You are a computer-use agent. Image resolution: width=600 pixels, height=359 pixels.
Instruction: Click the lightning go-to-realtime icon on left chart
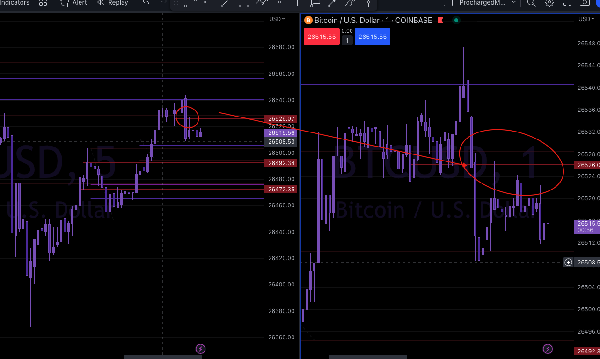[x=200, y=349]
